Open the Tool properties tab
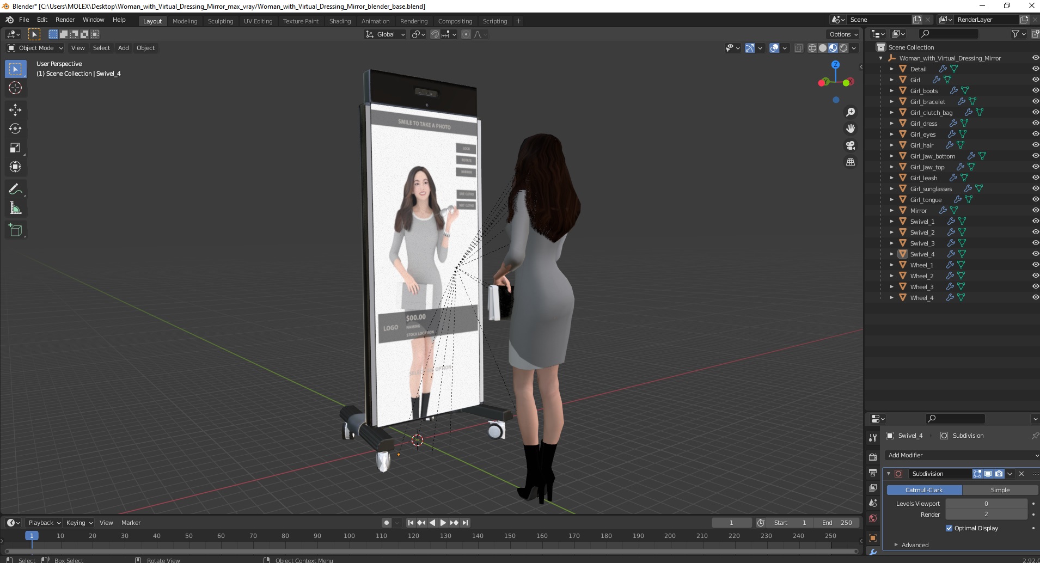 pos(872,438)
